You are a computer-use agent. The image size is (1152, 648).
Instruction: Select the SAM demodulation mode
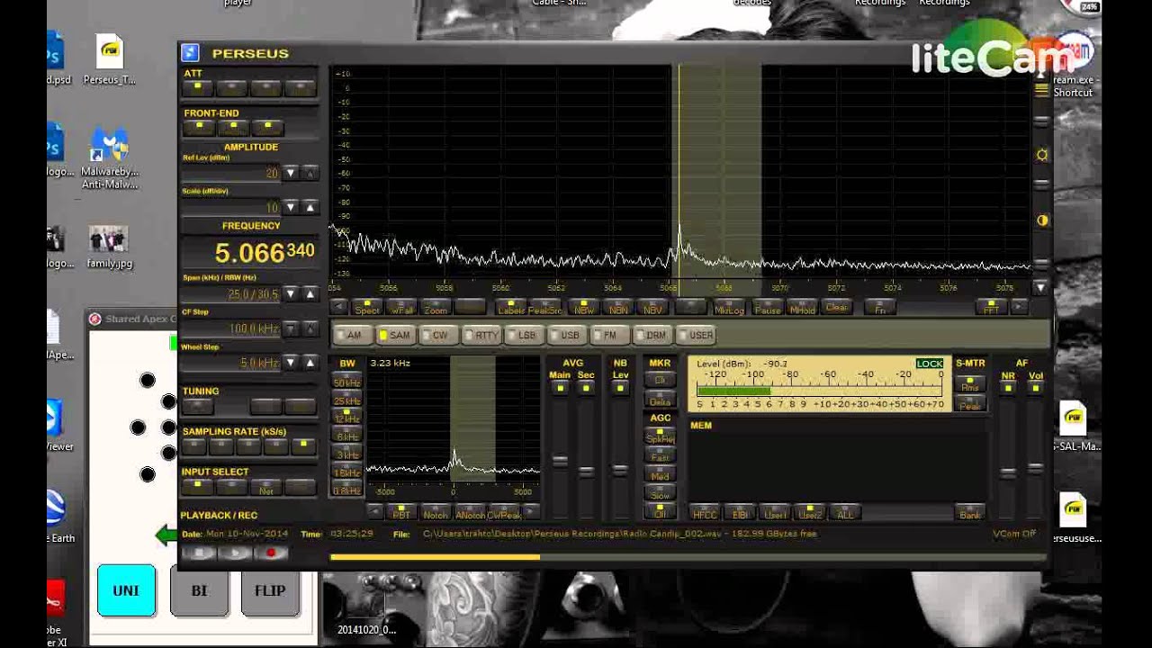tap(396, 335)
